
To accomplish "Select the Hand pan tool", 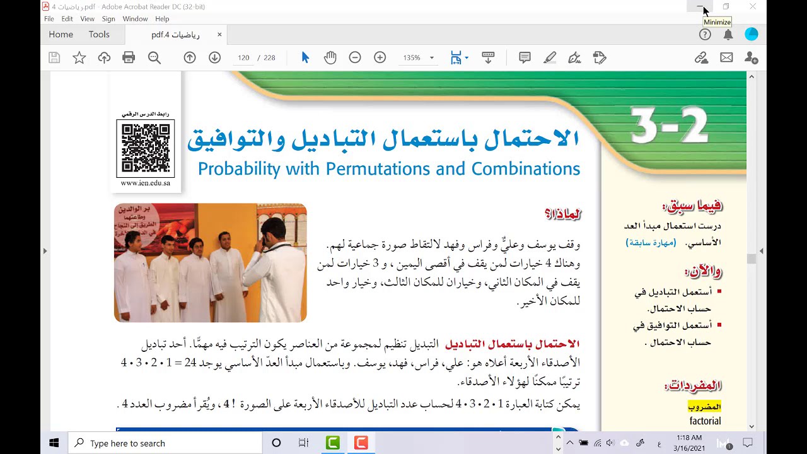I will 330,57.
